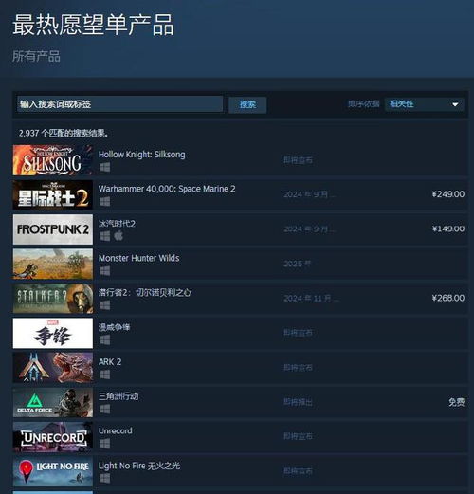Click Windows icon under Hollow Knight: Silksong

pos(105,167)
